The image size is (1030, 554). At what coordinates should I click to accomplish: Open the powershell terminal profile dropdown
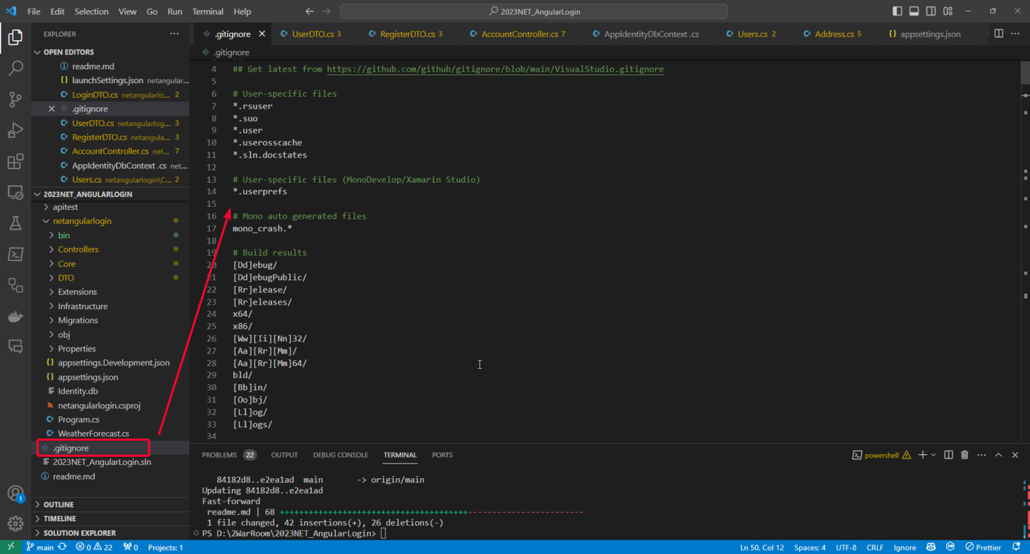[933, 455]
